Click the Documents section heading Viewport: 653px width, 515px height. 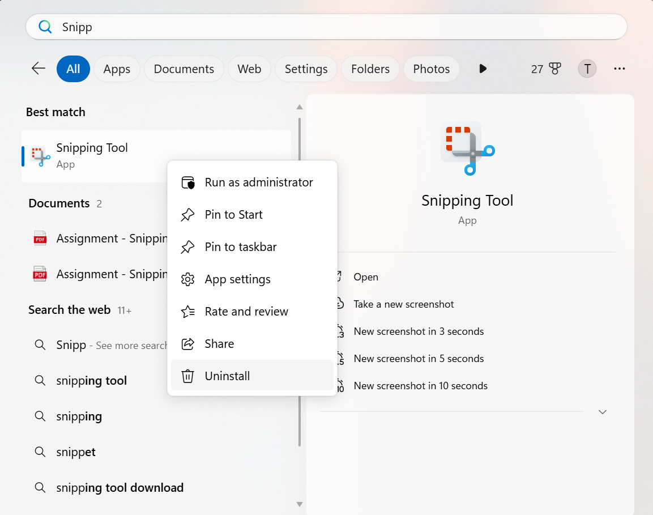point(59,203)
